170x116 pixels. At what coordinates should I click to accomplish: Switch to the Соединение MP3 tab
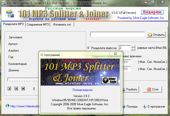38,25
